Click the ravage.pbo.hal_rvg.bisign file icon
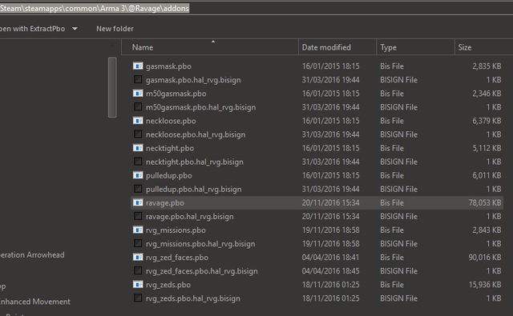This screenshot has height=316, width=513. (x=138, y=216)
